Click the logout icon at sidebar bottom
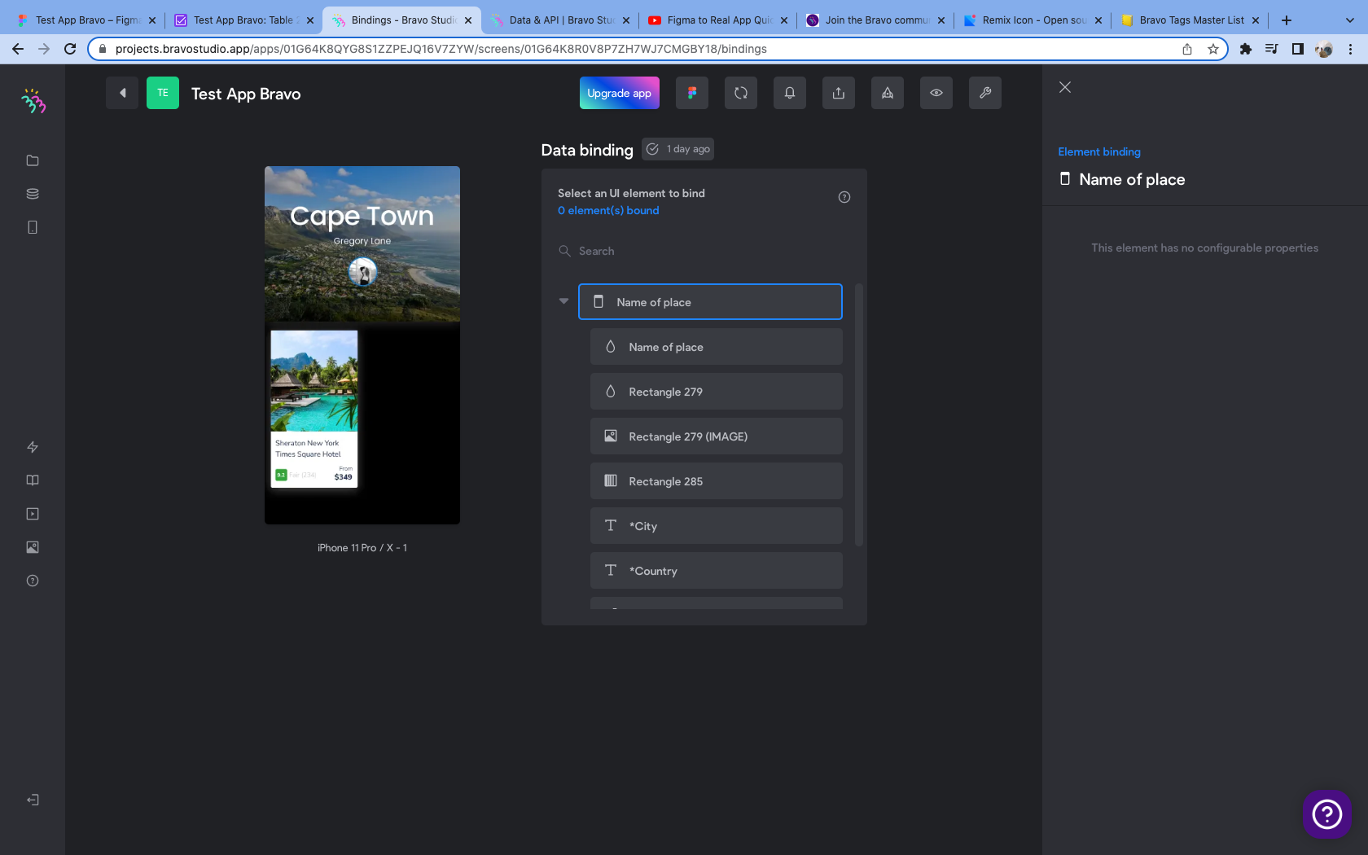This screenshot has width=1368, height=855. click(33, 800)
